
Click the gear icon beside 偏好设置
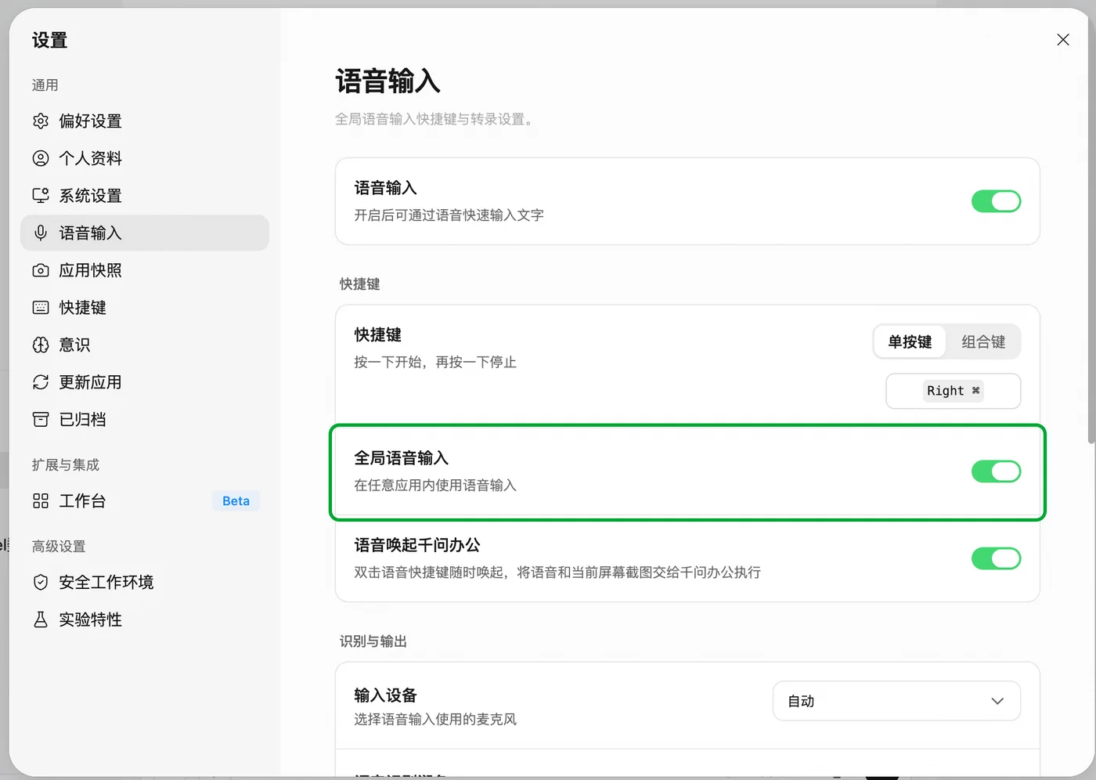click(x=41, y=121)
